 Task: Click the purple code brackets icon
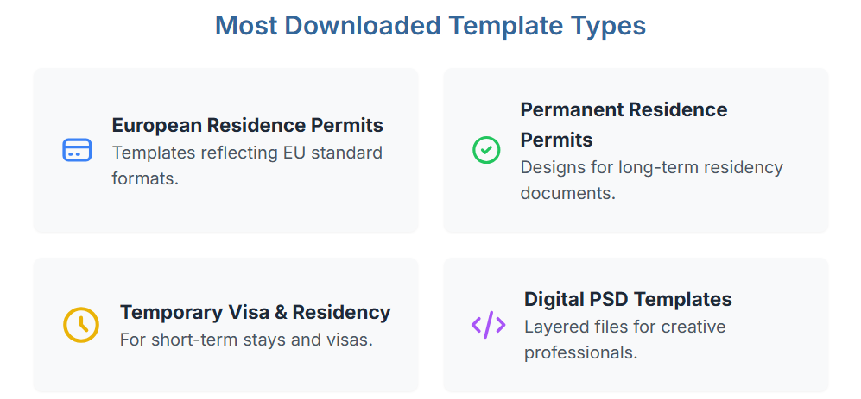(x=488, y=325)
